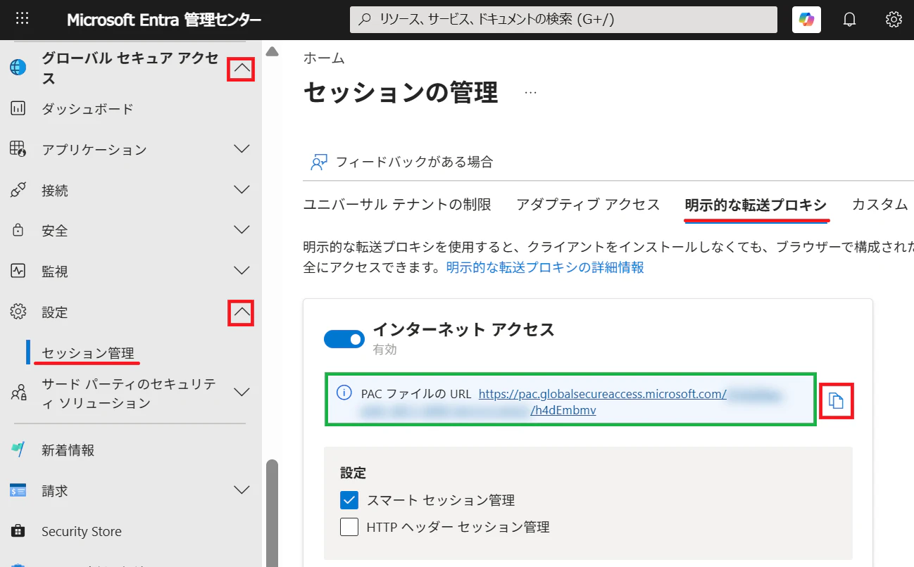Expand the 請求 menu
Image resolution: width=914 pixels, height=567 pixels.
point(242,490)
